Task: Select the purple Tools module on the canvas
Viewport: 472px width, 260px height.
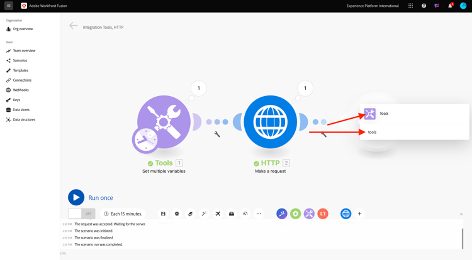Action: pos(164,122)
